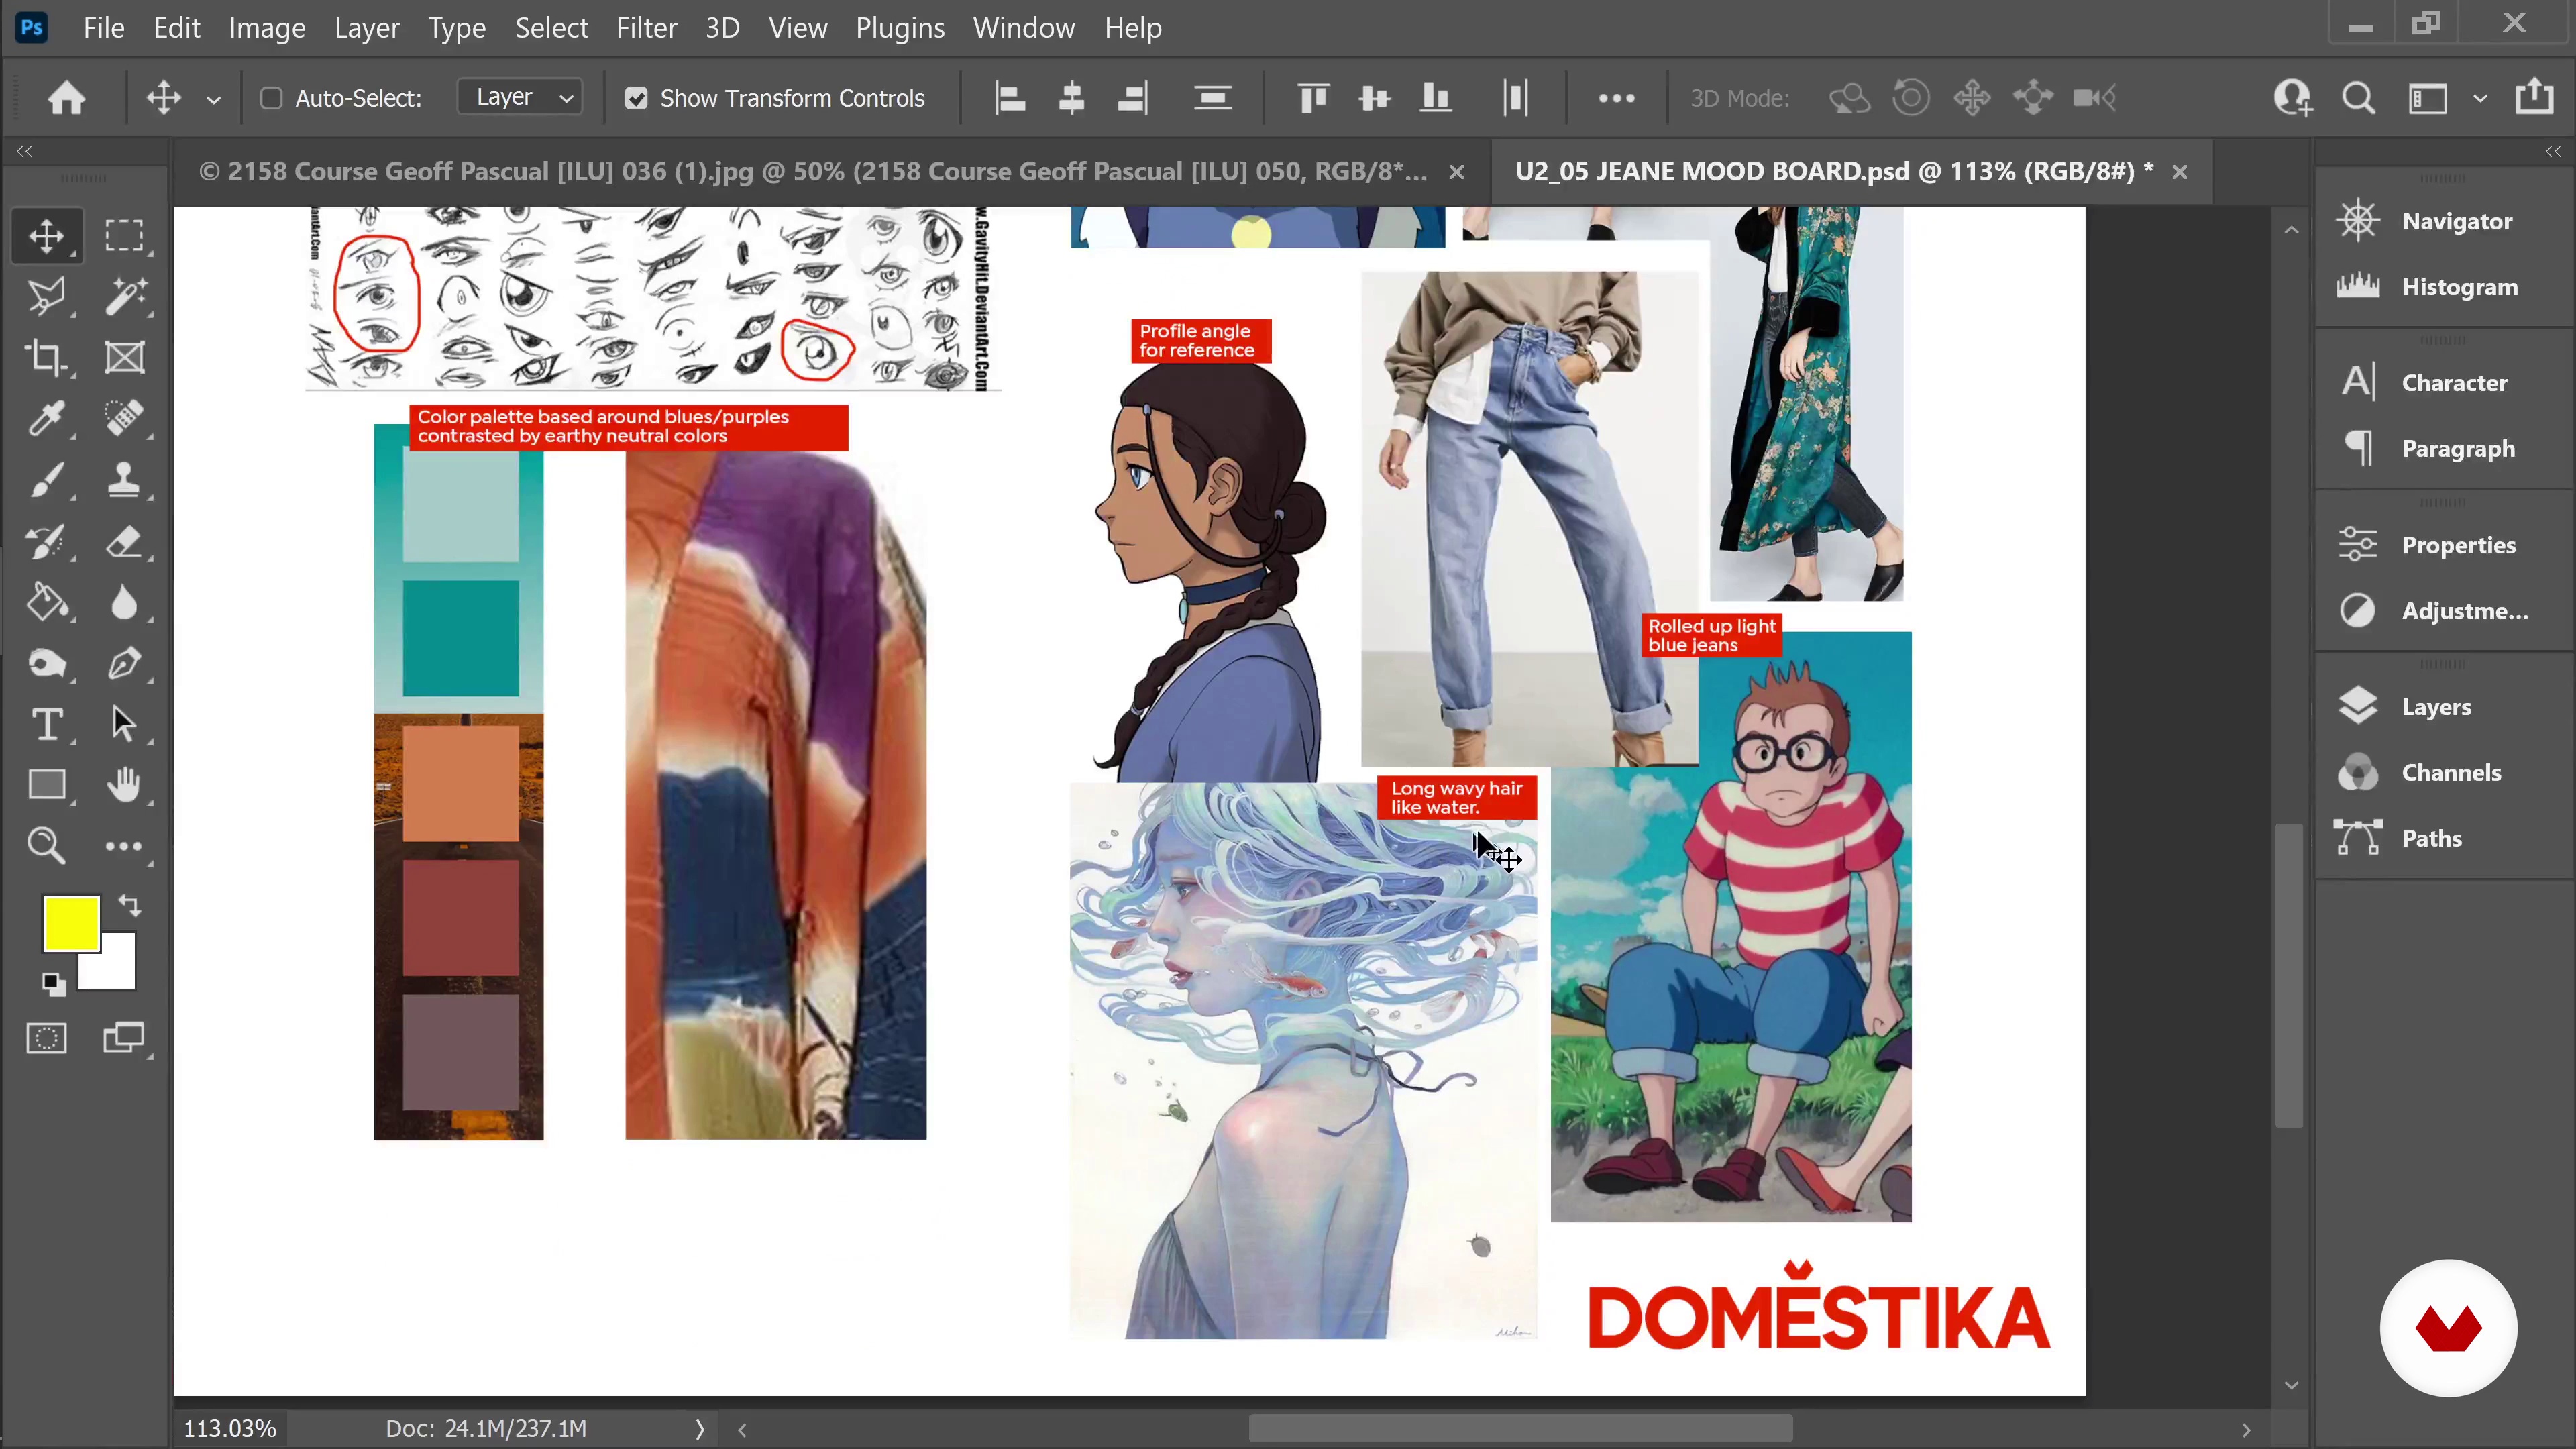
Task: Select the Smudge tool
Action: pos(46,664)
